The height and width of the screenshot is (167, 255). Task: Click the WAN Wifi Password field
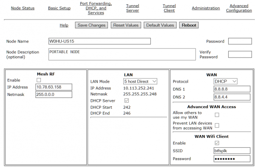tap(232, 158)
